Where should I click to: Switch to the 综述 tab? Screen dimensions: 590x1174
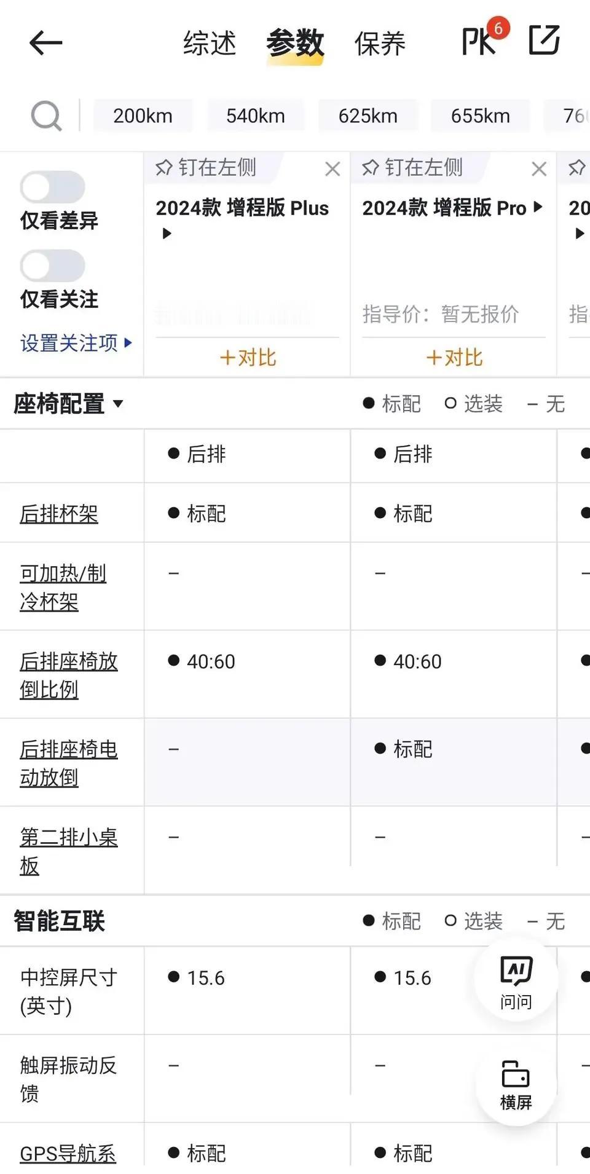[210, 44]
